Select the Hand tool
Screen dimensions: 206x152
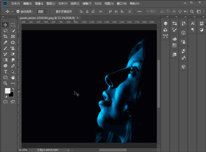(x=13, y=77)
